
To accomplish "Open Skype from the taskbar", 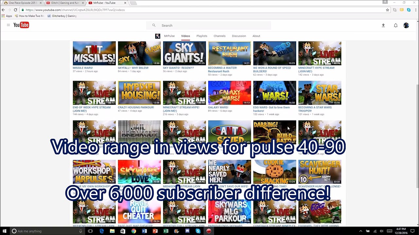I will [x=198, y=231].
